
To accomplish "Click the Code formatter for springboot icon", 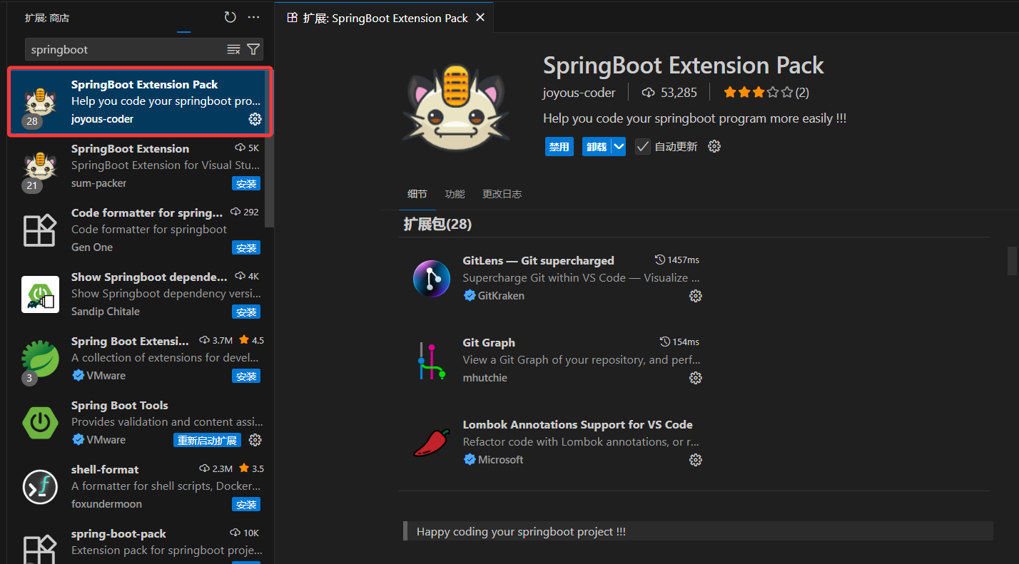I will coord(39,230).
